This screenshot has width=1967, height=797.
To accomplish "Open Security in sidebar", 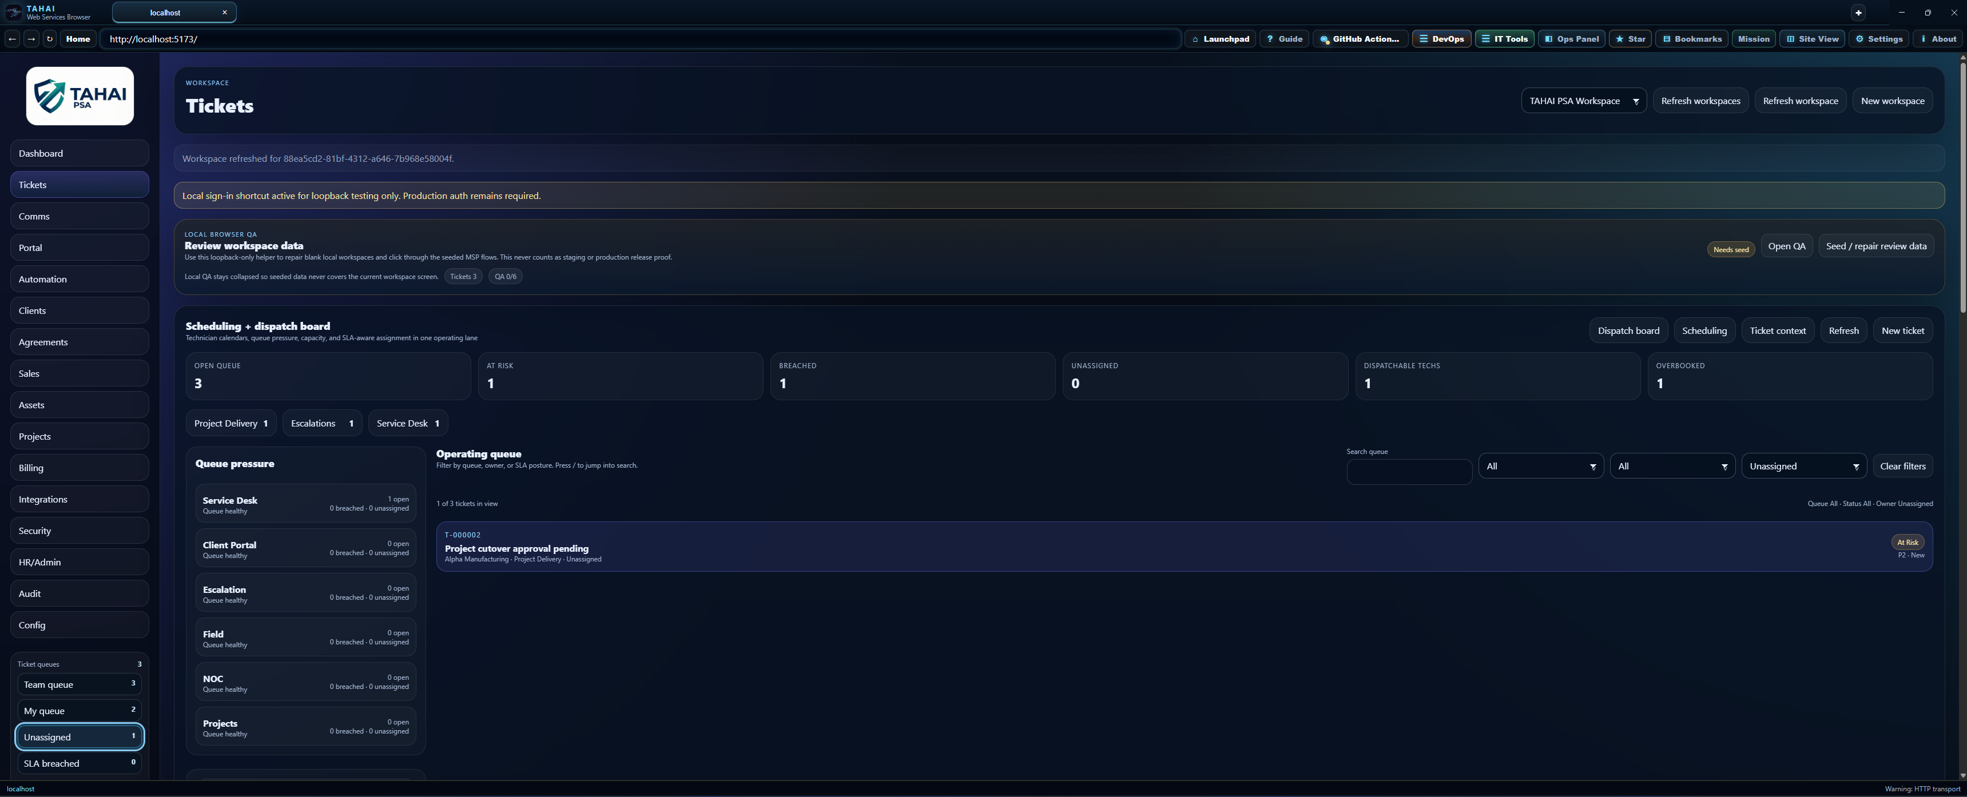I will coord(80,531).
